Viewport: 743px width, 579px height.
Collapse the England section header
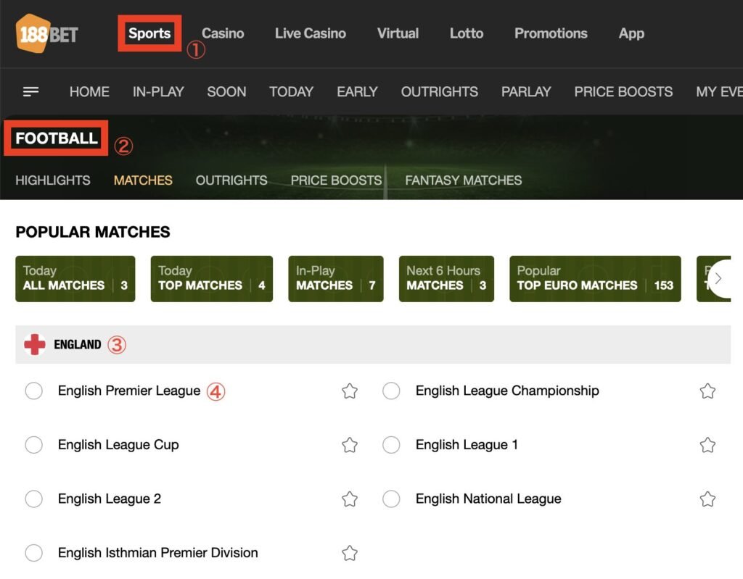coord(371,345)
